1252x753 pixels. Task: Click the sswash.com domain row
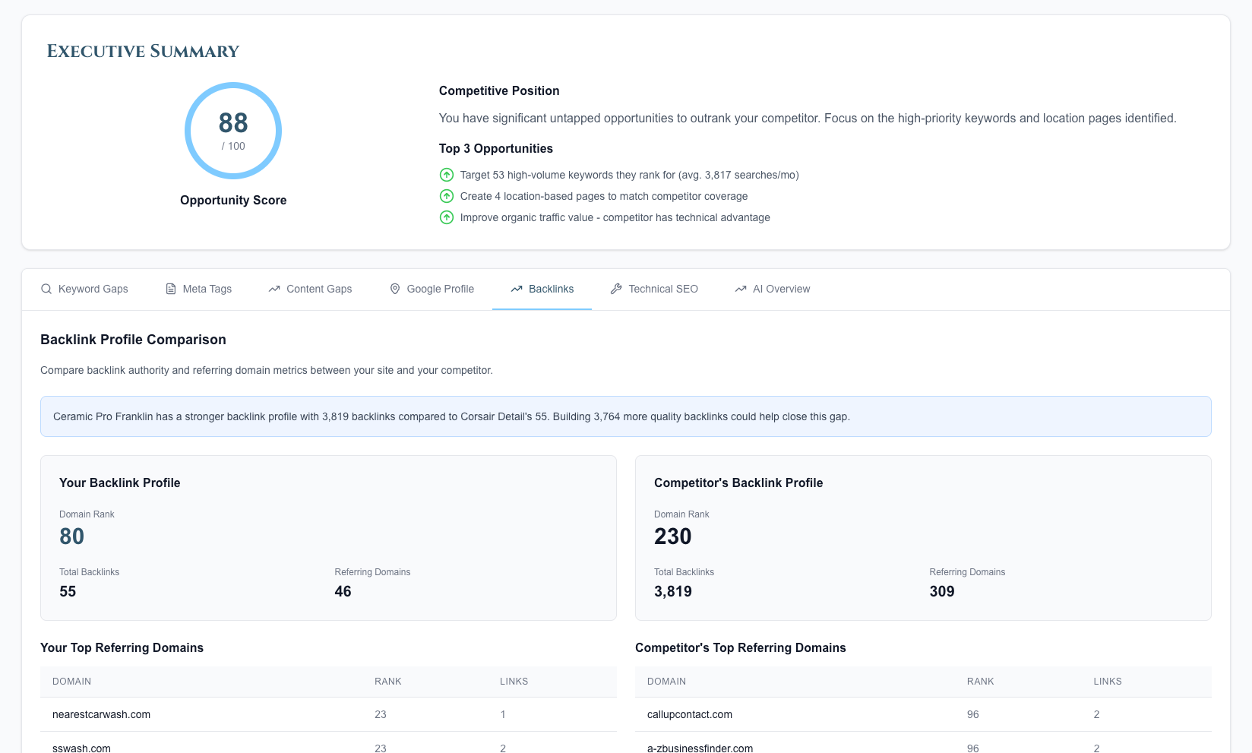(x=81, y=748)
